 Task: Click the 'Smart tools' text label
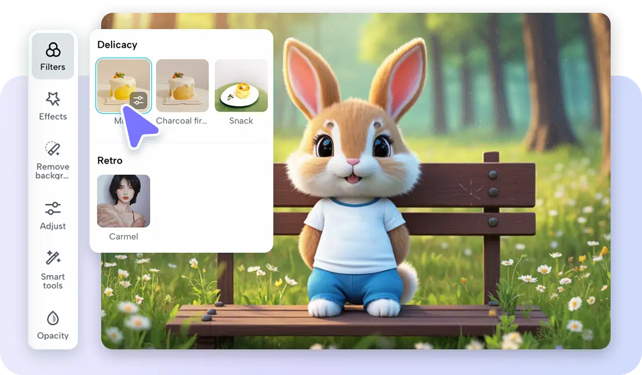click(53, 281)
